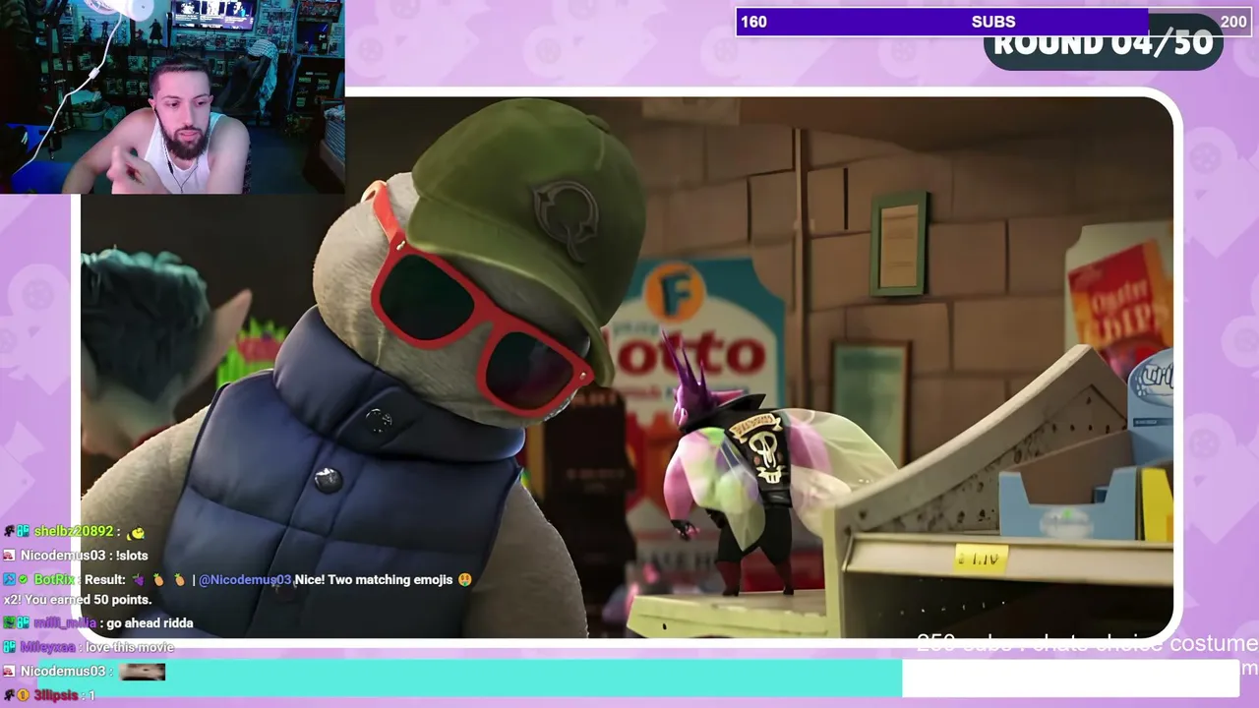Image resolution: width=1259 pixels, height=708 pixels.
Task: Click the badge beside Mileyxaa's name
Action: pos(9,647)
